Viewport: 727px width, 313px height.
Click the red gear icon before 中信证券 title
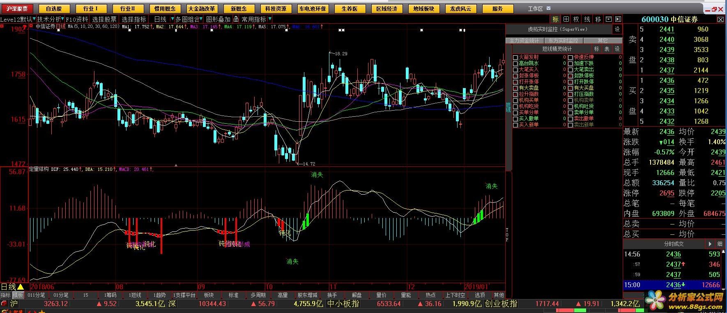pos(31,26)
